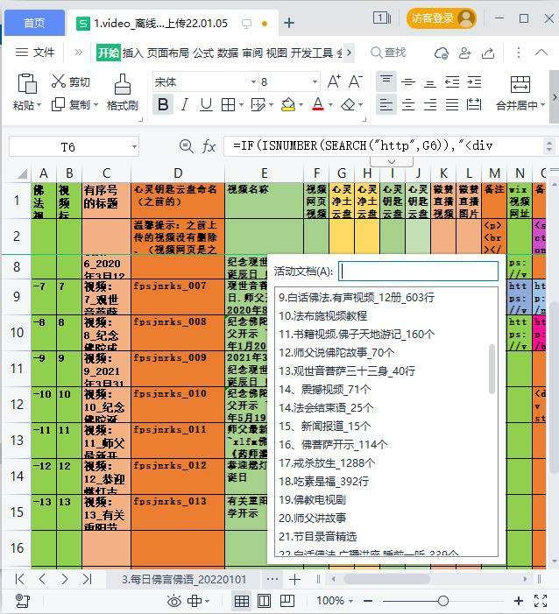Click the insert function fx icon
The height and width of the screenshot is (614, 559).
point(209,146)
